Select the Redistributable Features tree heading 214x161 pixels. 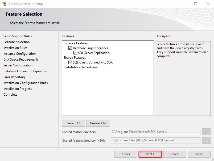pos(80,67)
